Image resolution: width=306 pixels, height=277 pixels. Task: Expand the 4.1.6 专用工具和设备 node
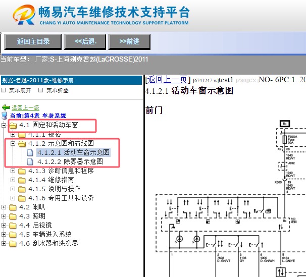pos(13,198)
